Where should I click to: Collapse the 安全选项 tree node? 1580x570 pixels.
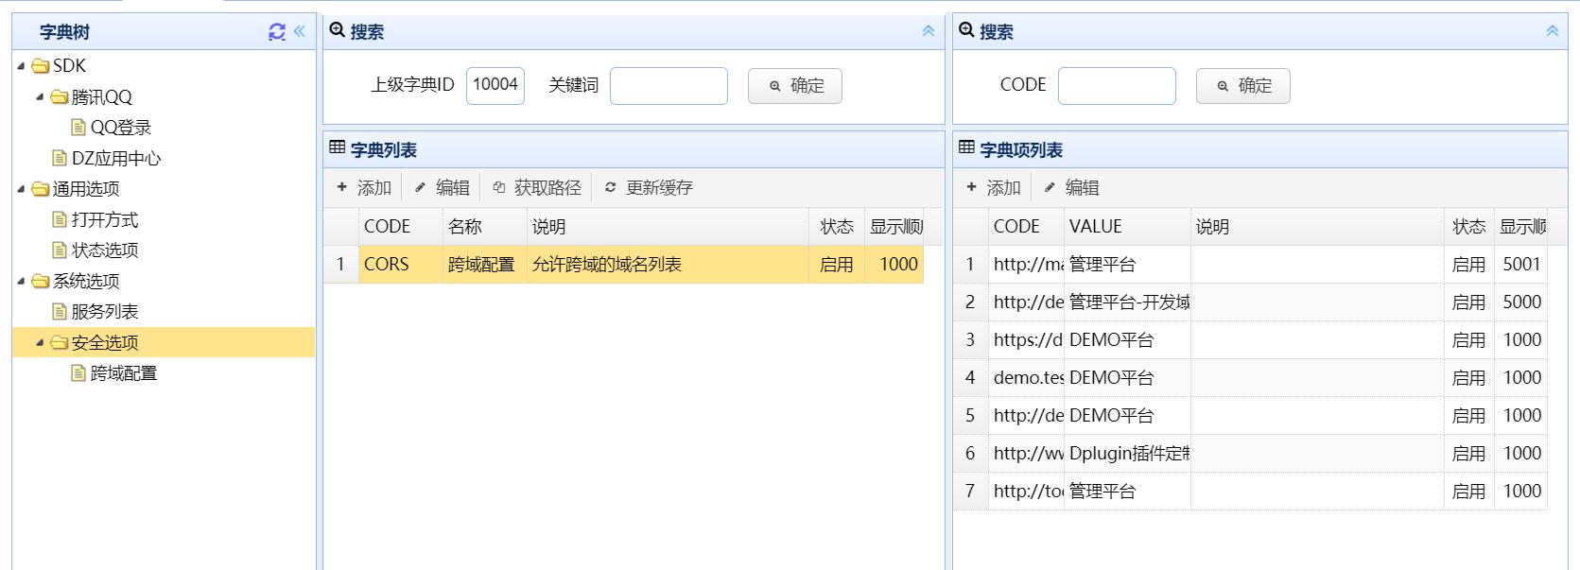[x=41, y=342]
